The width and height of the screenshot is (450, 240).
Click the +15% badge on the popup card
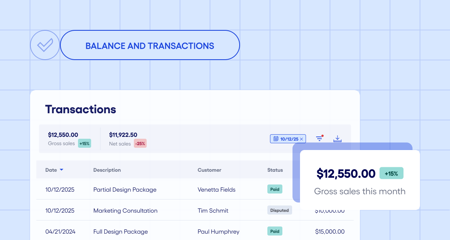point(391,173)
